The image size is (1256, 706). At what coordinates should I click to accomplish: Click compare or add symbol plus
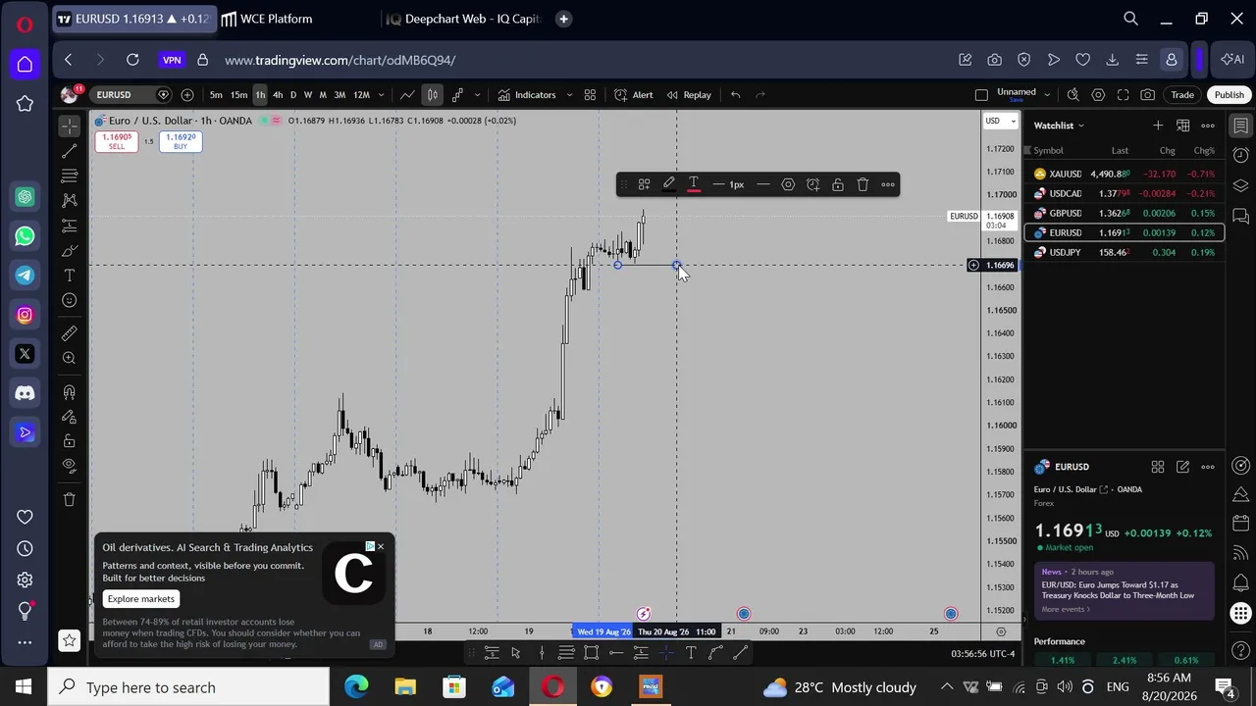pos(187,95)
